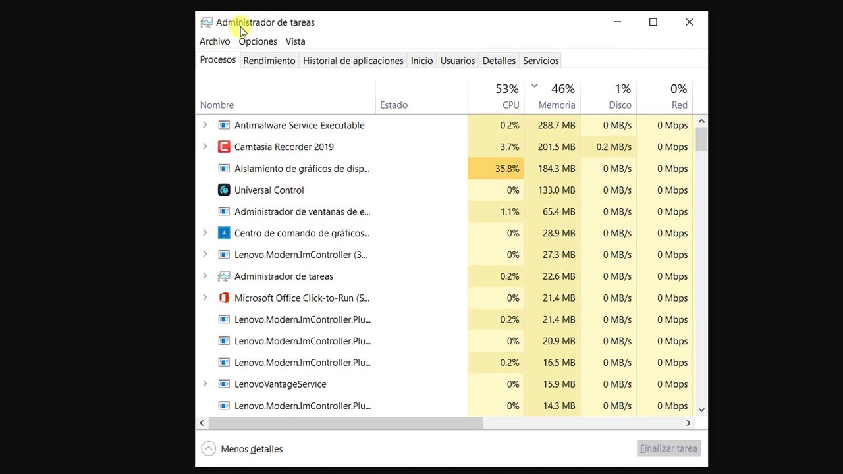Click the Memoria column header
Screen dimensions: 843x474
(552, 97)
